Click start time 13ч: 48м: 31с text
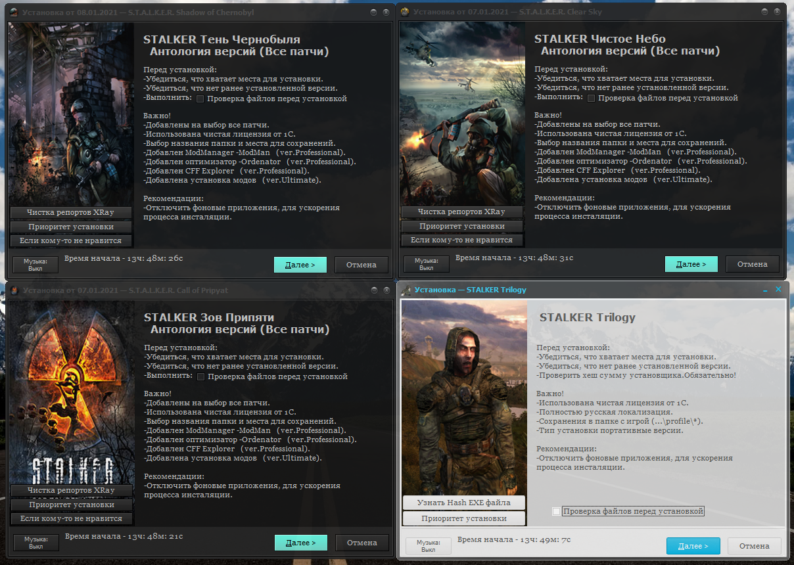 [515, 258]
